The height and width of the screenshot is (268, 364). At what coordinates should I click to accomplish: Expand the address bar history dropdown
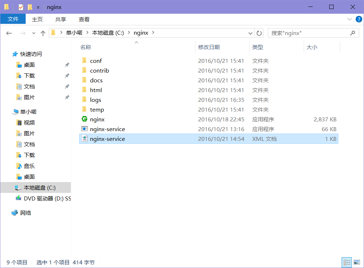point(250,33)
